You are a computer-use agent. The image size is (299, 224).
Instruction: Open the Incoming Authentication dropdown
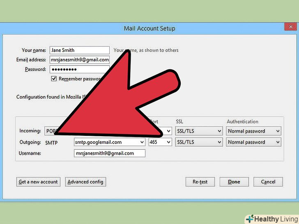point(253,131)
